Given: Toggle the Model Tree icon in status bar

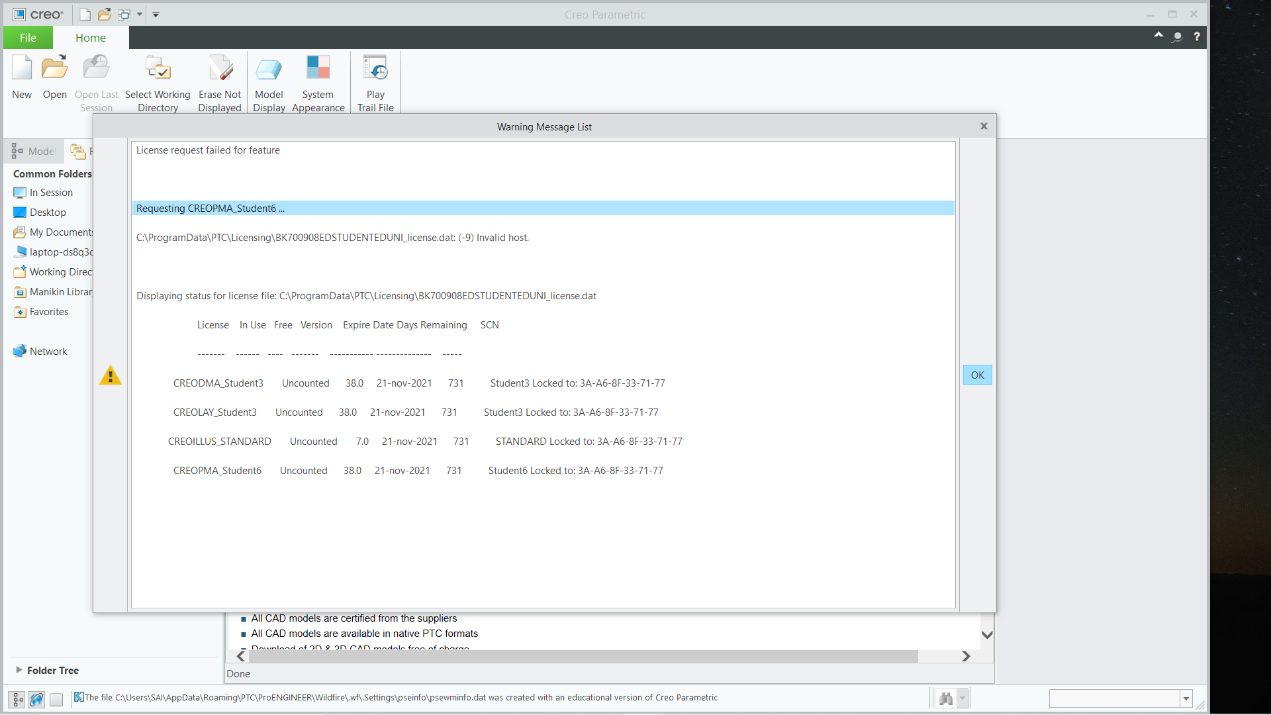Looking at the screenshot, I should tap(16, 698).
